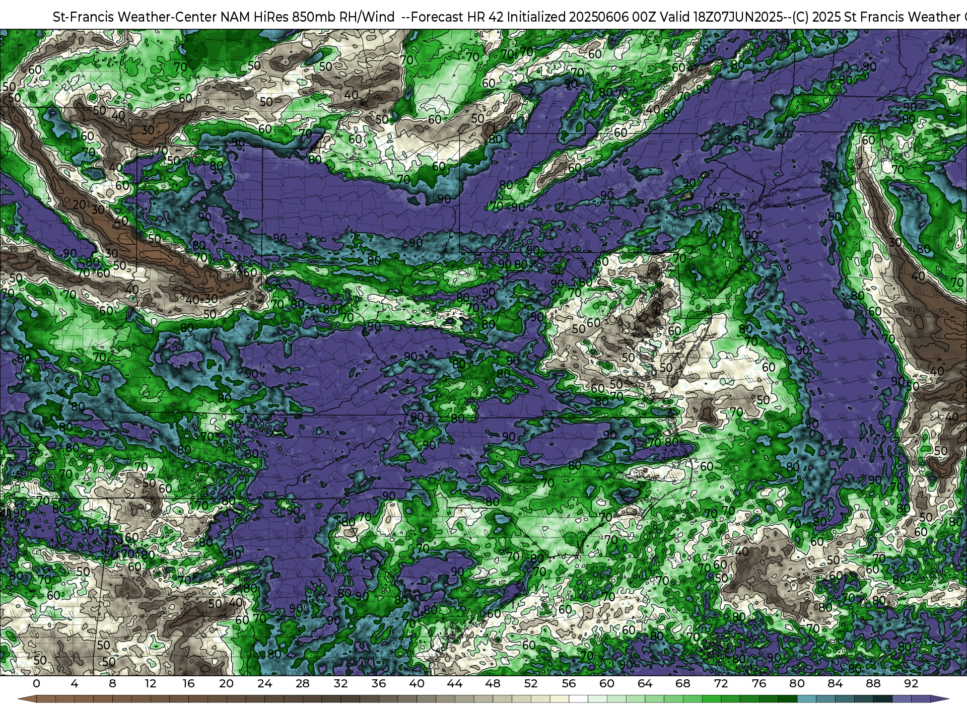Click the '60' tick label on the legend
This screenshot has width=967, height=705.
point(607,683)
